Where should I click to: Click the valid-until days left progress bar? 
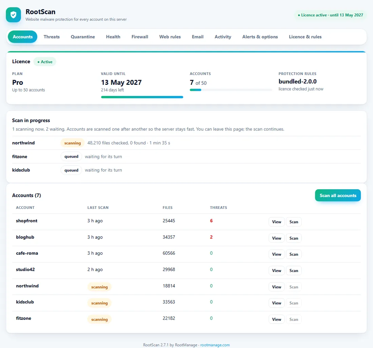click(142, 97)
